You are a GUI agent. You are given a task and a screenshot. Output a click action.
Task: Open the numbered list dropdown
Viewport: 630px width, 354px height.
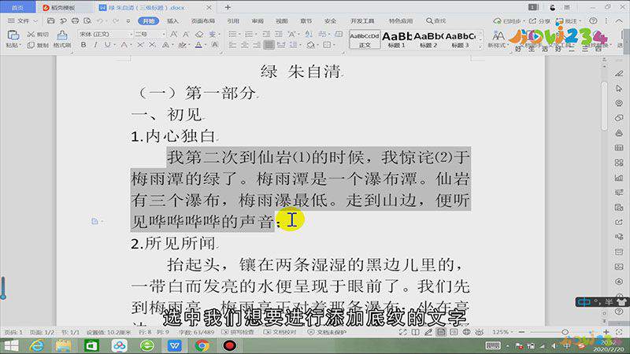pos(257,35)
